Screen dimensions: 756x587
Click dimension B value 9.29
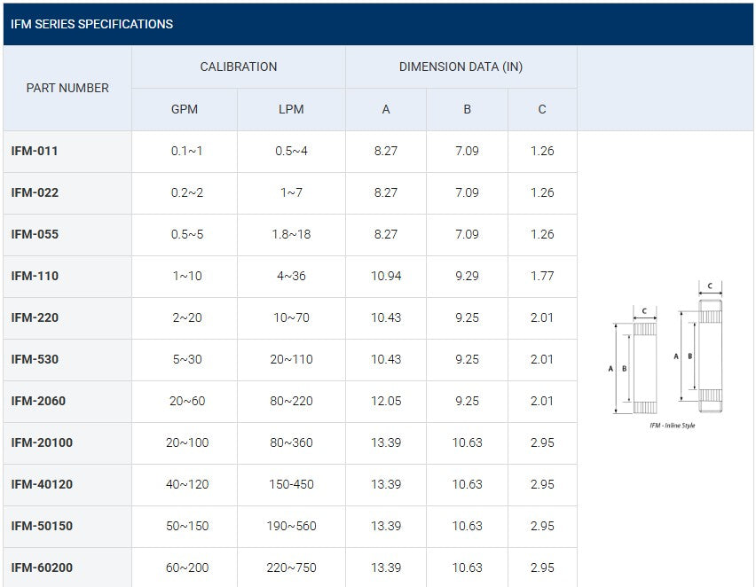(x=467, y=276)
